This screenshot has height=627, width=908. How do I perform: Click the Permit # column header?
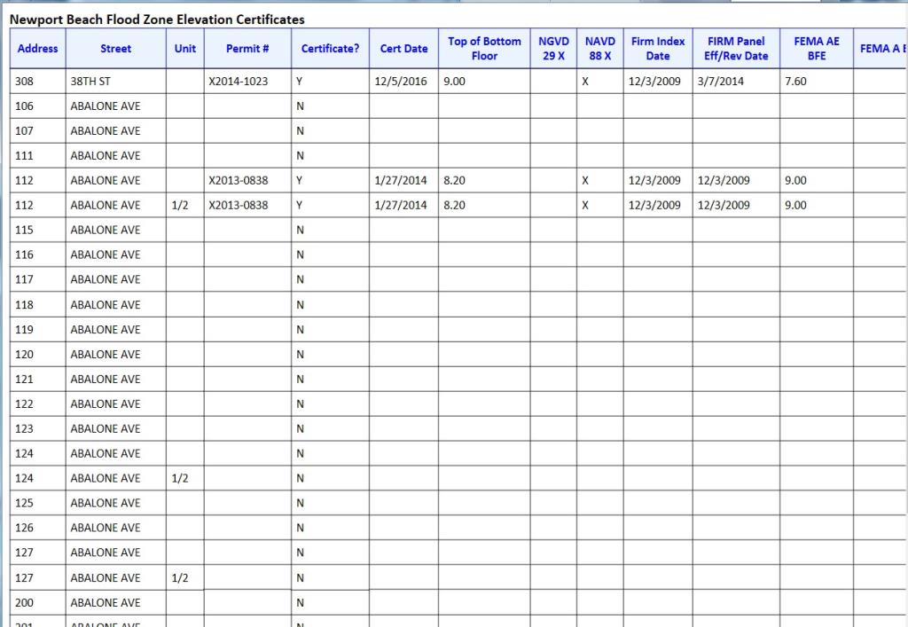point(247,49)
